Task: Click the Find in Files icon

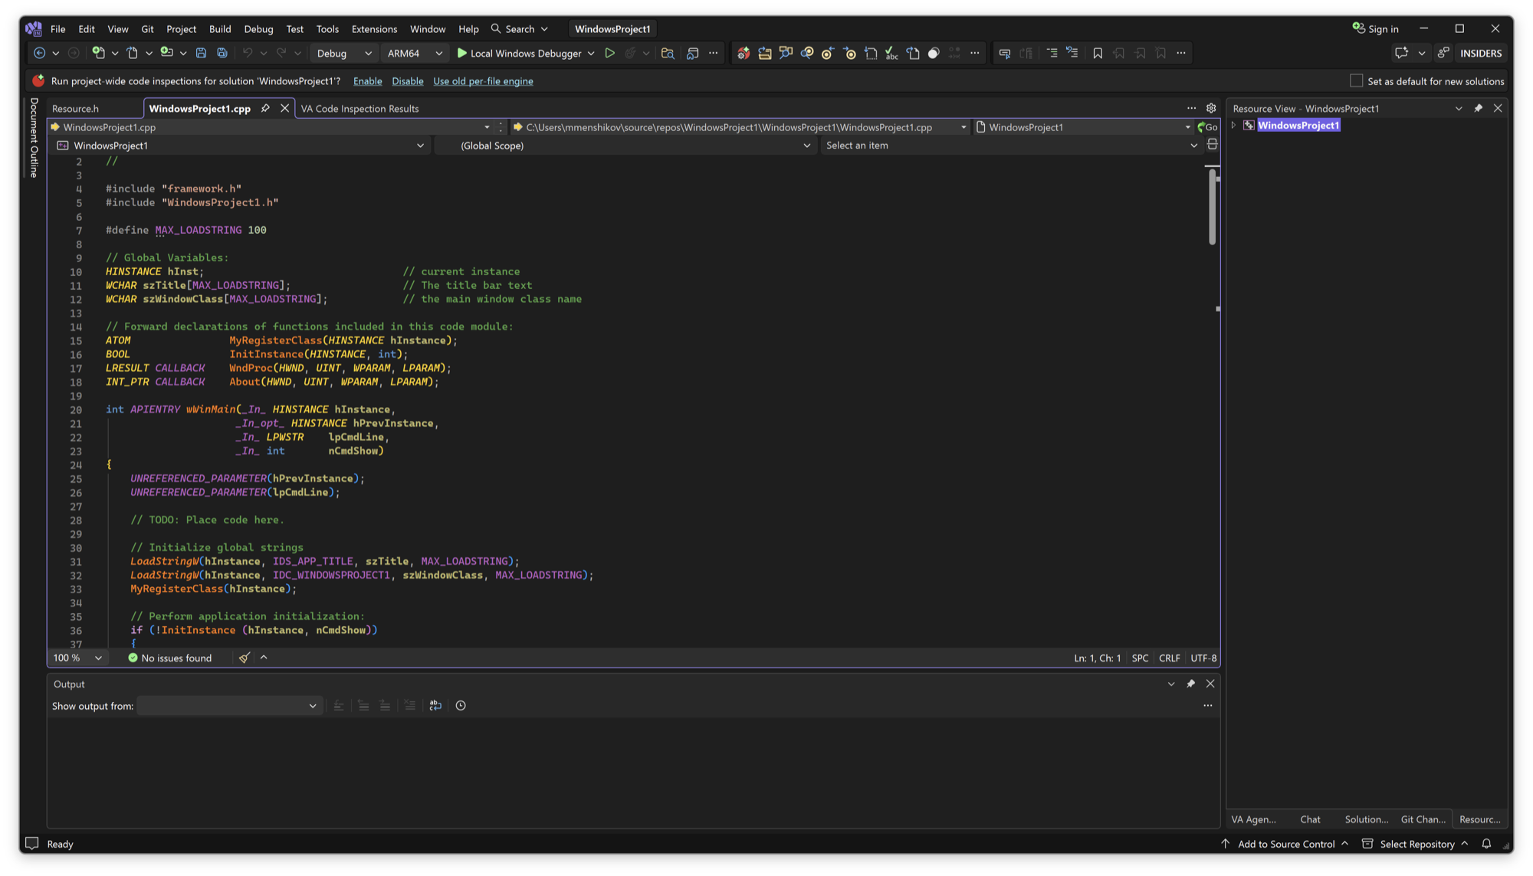Action: (x=668, y=53)
